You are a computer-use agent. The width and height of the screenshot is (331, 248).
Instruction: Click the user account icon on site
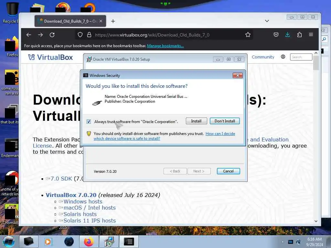click(x=283, y=57)
